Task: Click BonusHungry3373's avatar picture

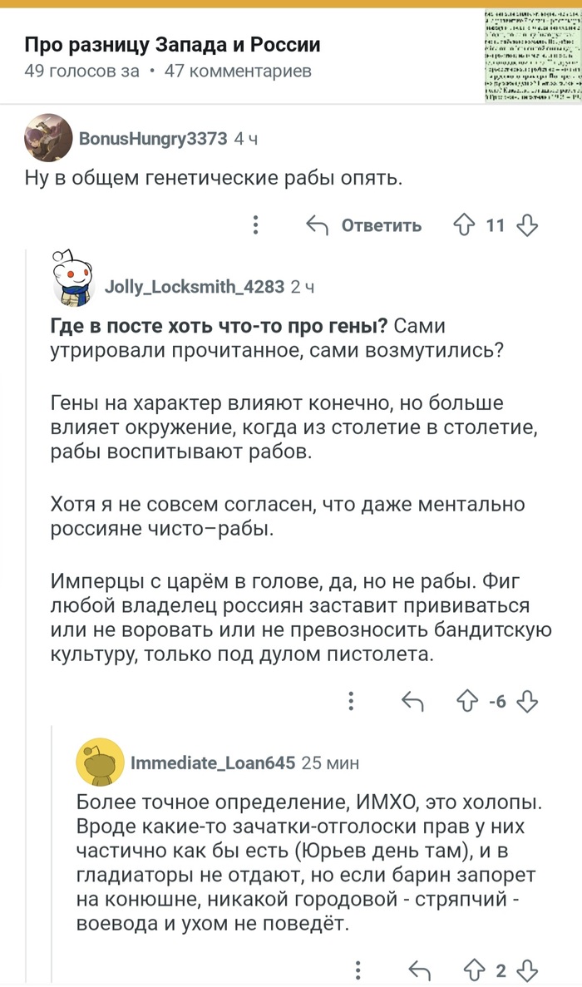Action: [x=47, y=138]
